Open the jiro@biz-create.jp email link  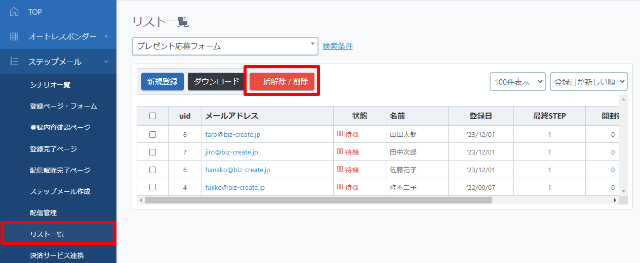tap(231, 152)
